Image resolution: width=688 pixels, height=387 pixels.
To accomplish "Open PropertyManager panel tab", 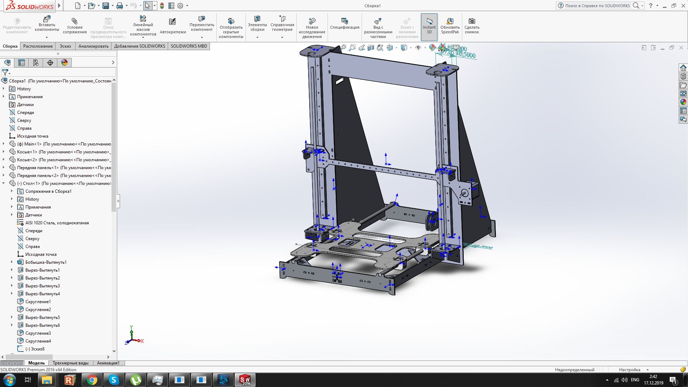I will click(21, 63).
